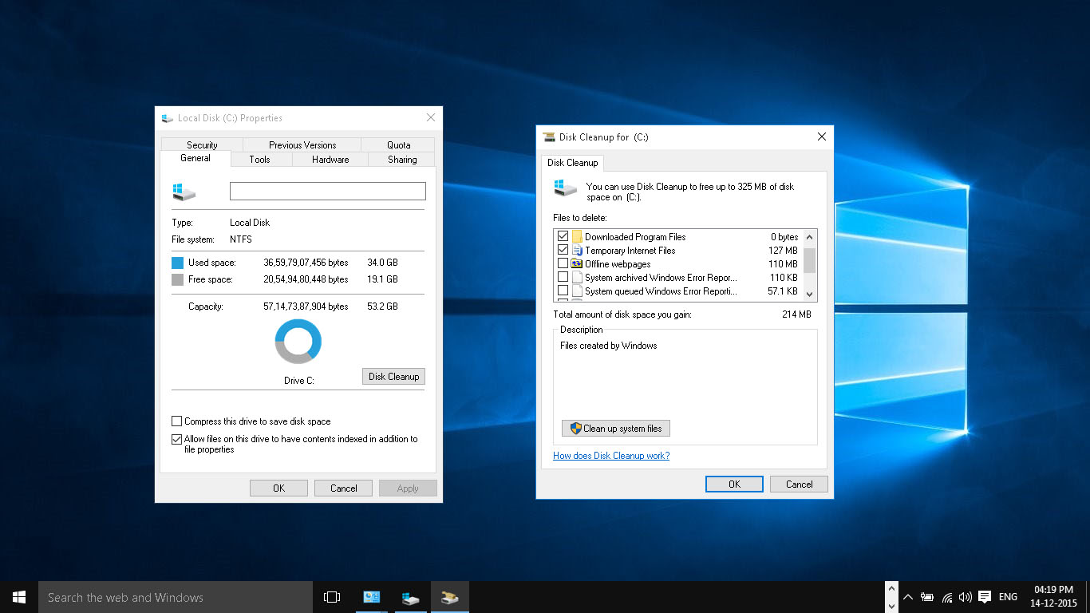
Task: Check the Offline webpages checkbox
Action: coord(563,264)
